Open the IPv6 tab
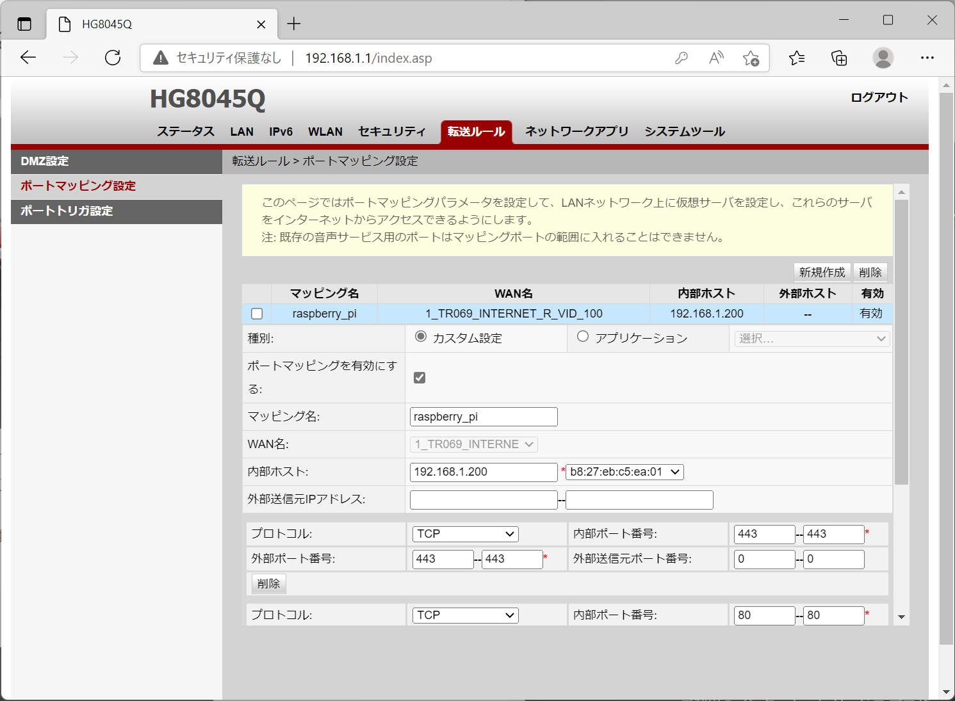955x701 pixels. [281, 131]
